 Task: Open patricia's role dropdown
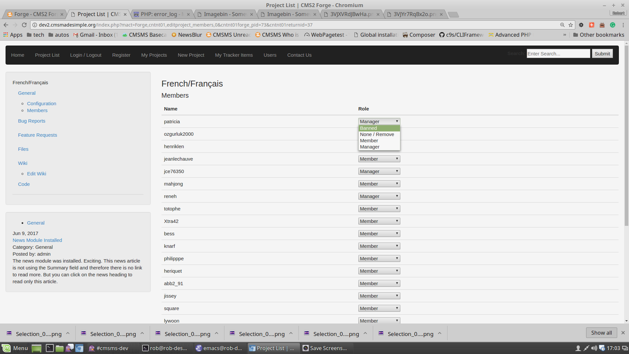(x=379, y=122)
